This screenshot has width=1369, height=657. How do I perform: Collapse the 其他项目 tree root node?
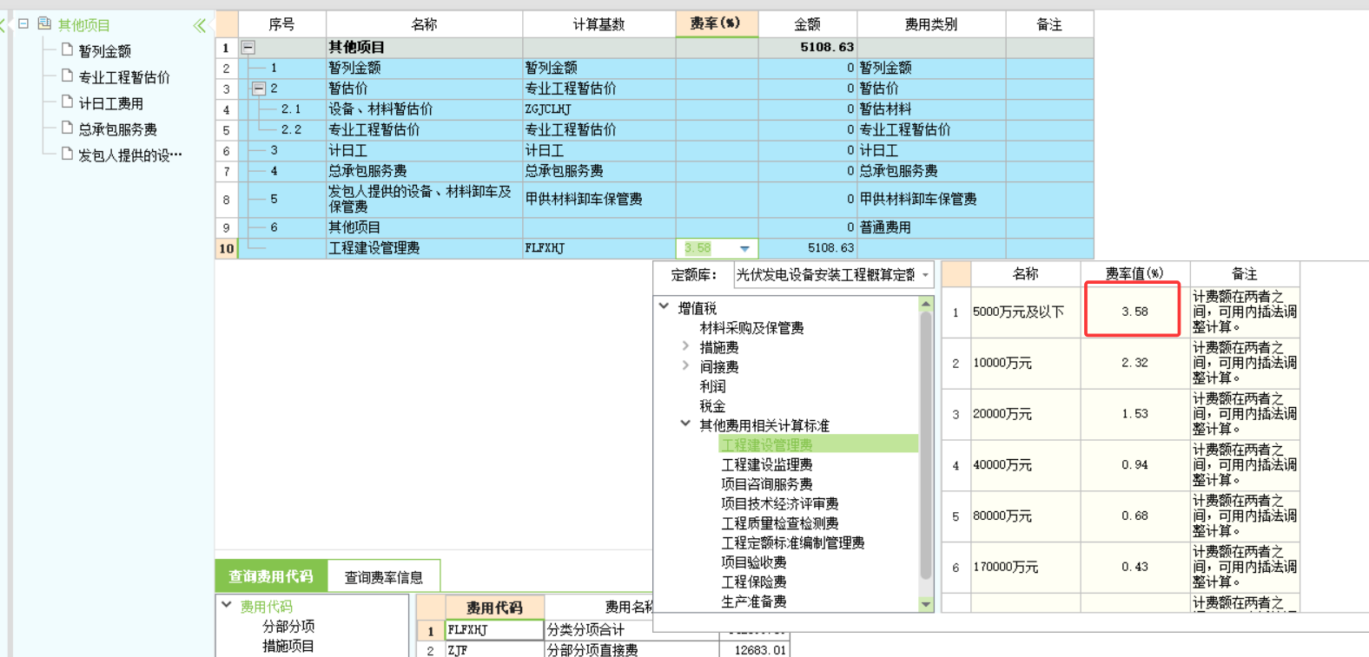click(x=23, y=24)
